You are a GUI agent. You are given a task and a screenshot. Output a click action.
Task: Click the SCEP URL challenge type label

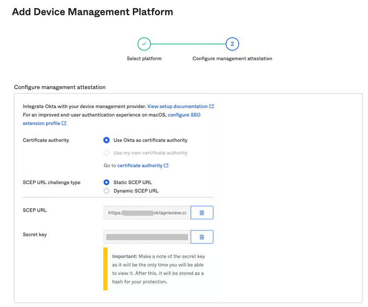point(52,183)
